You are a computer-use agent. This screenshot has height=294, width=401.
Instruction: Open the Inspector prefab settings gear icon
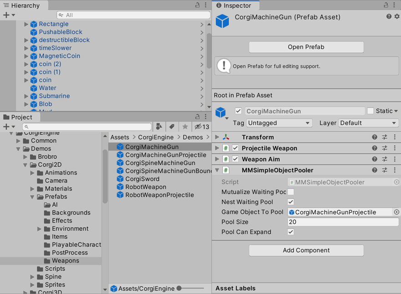tap(396, 16)
